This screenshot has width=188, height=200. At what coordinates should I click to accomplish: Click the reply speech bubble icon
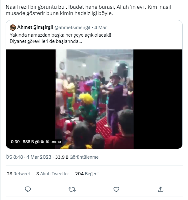28,189
